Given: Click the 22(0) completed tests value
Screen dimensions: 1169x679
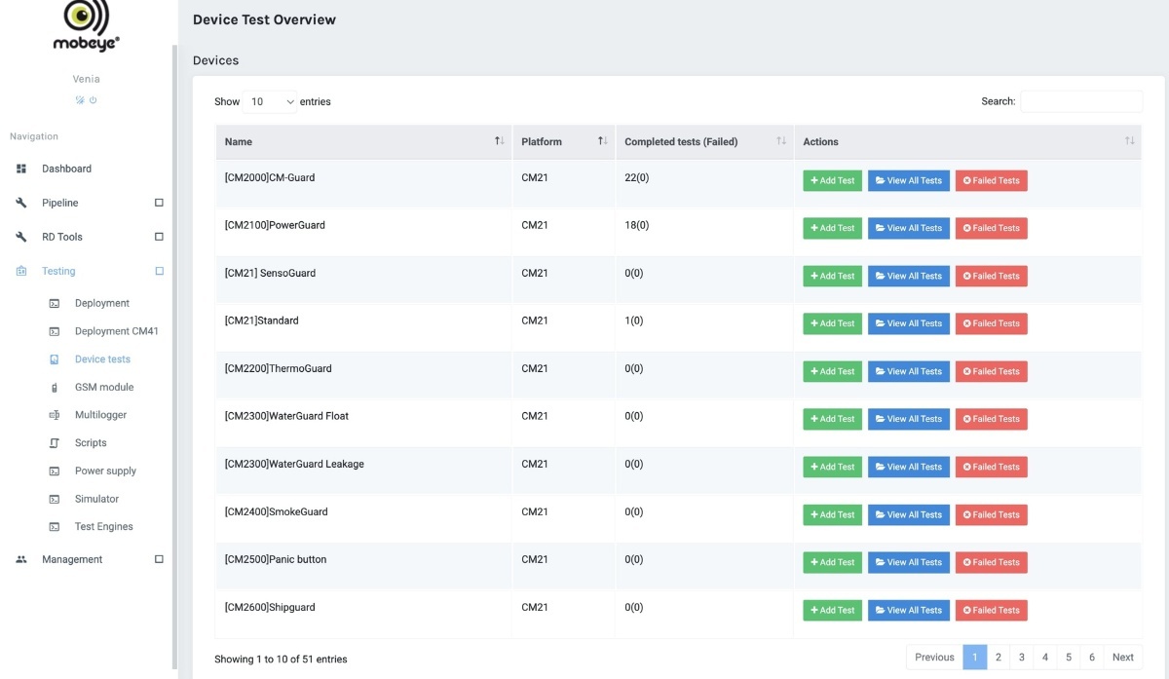Looking at the screenshot, I should click(637, 178).
